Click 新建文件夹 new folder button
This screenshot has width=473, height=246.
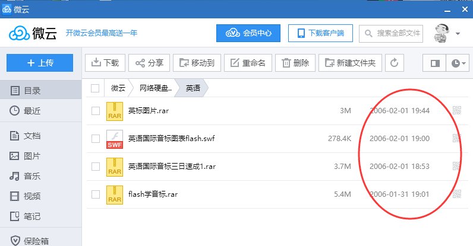[350, 63]
